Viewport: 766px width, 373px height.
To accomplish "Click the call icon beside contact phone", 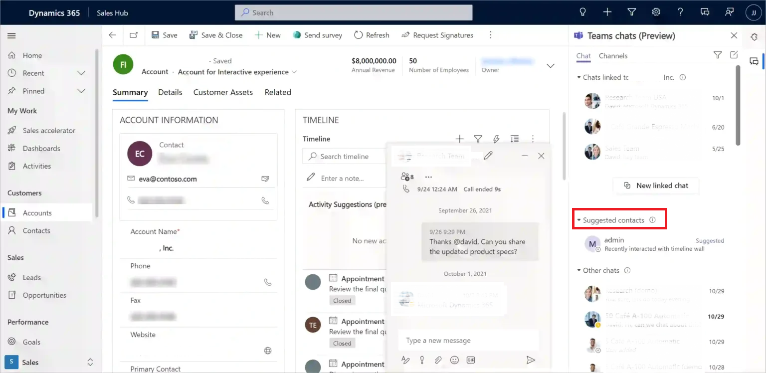I will click(265, 200).
